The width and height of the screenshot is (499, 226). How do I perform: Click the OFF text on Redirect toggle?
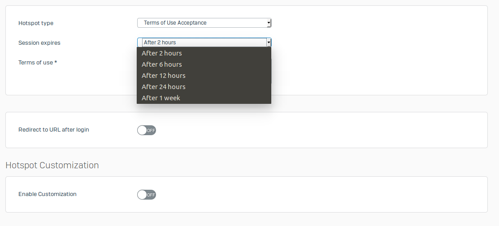pos(151,131)
